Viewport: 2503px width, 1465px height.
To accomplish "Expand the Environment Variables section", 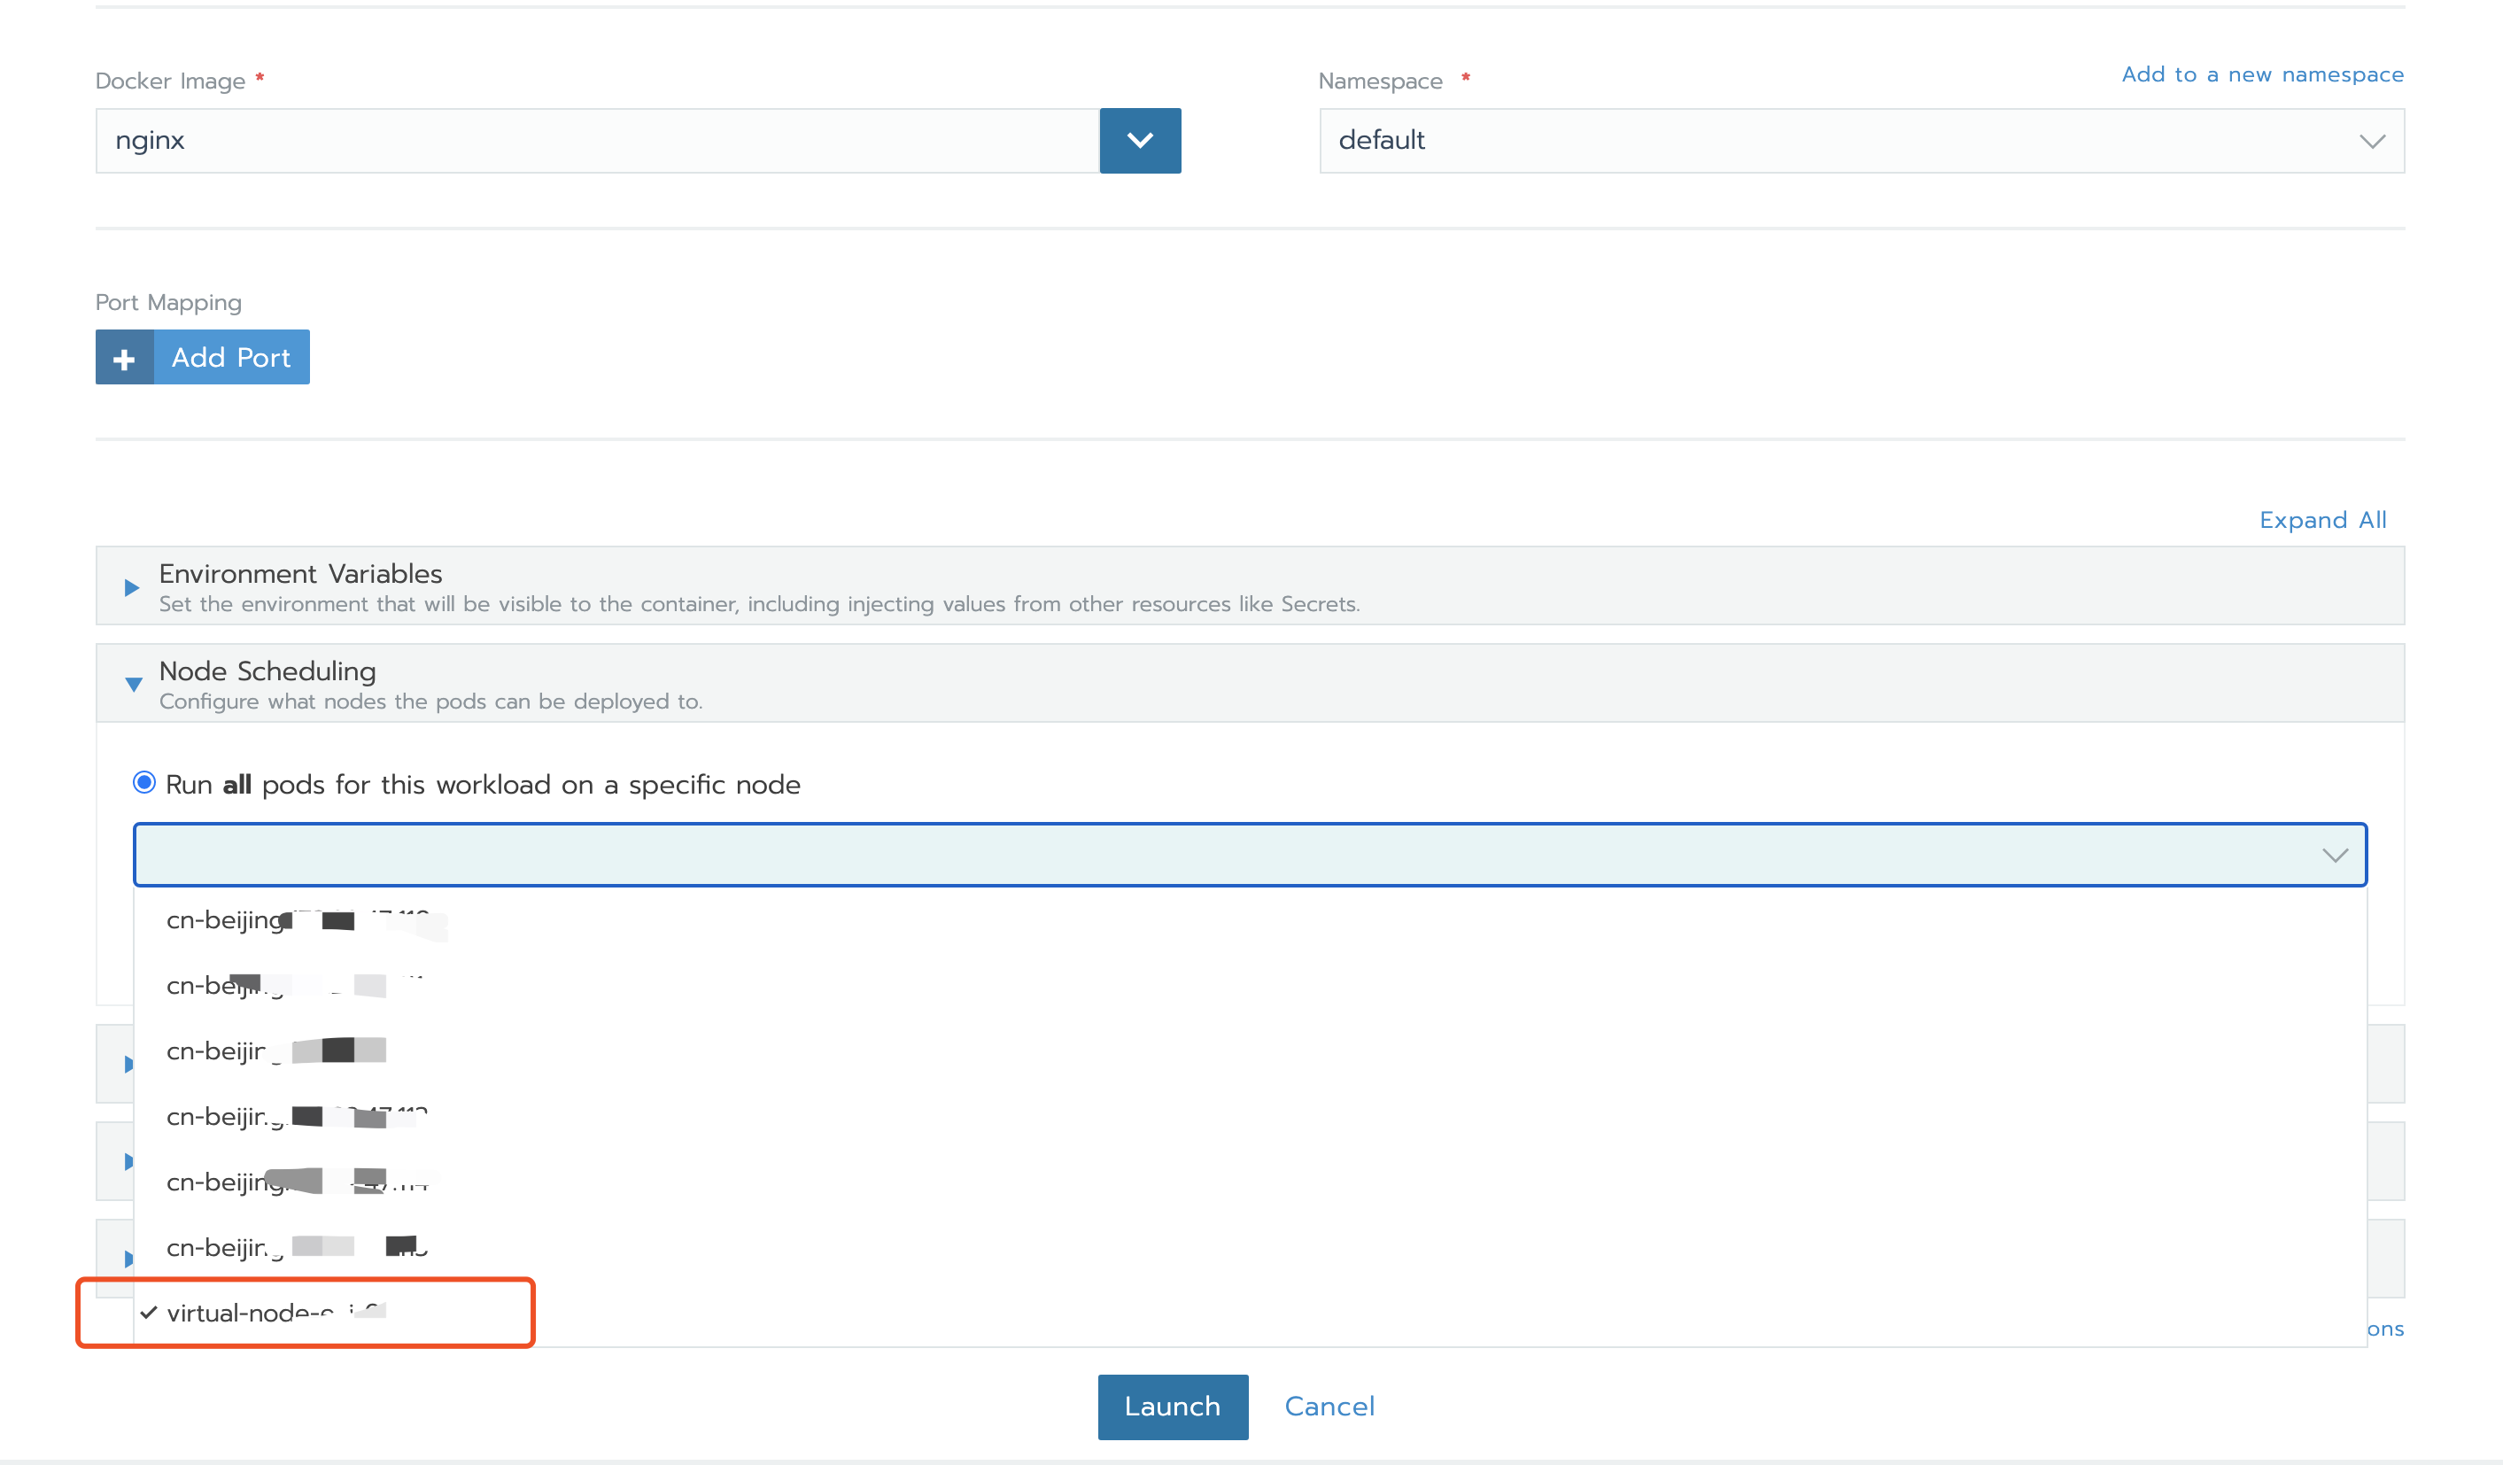I will [131, 587].
